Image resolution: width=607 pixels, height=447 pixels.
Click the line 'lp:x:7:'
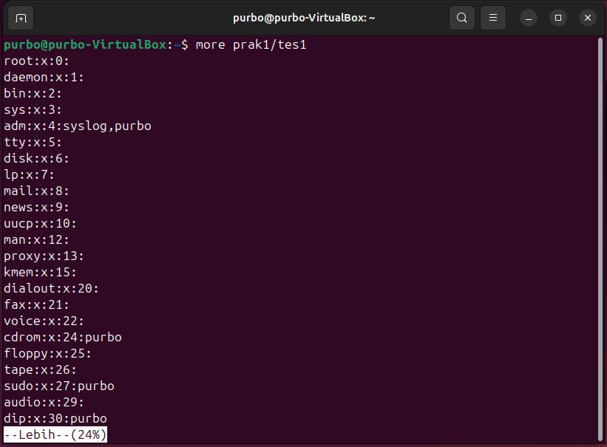click(x=29, y=175)
